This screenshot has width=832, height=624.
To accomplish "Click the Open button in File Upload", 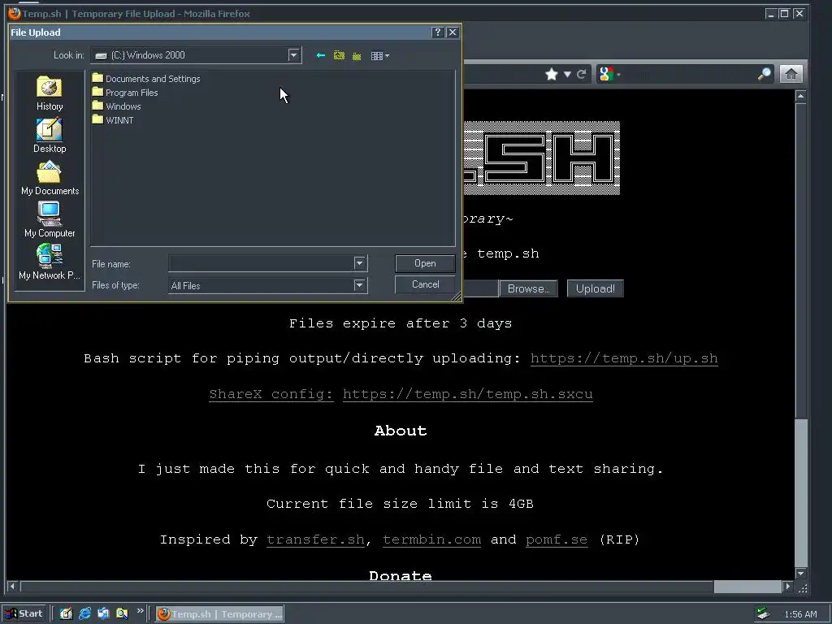I will pyautogui.click(x=425, y=263).
